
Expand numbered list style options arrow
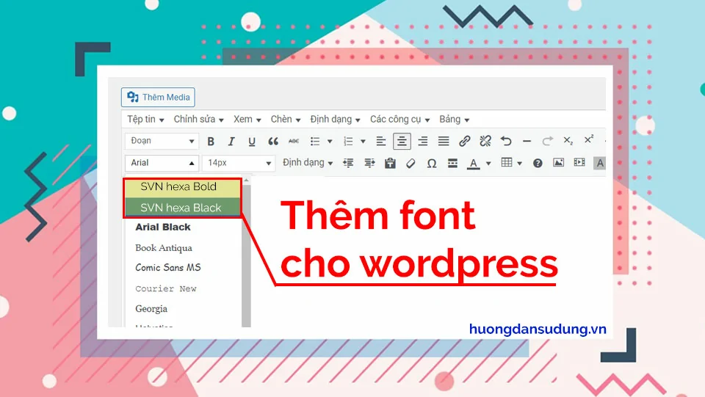tap(363, 142)
